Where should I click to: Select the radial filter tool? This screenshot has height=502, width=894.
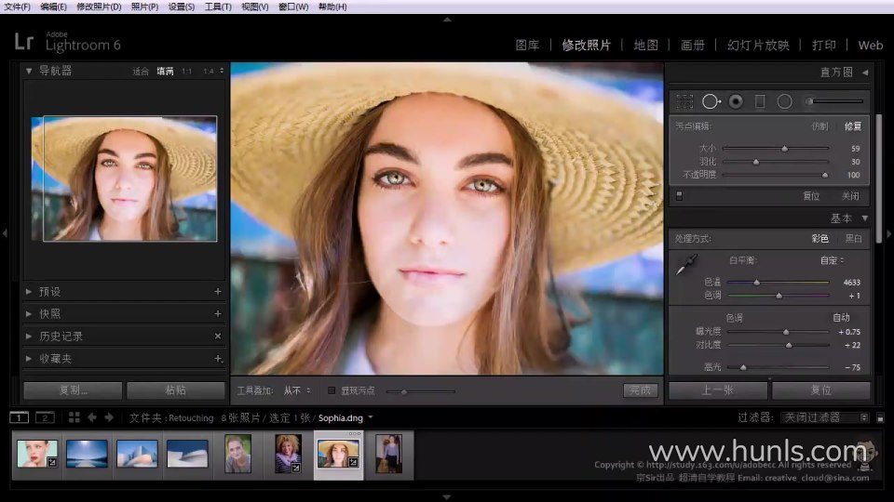785,101
